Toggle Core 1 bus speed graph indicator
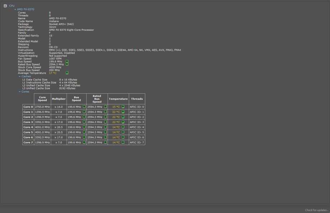This screenshot has width=330, height=213. tap(84, 112)
